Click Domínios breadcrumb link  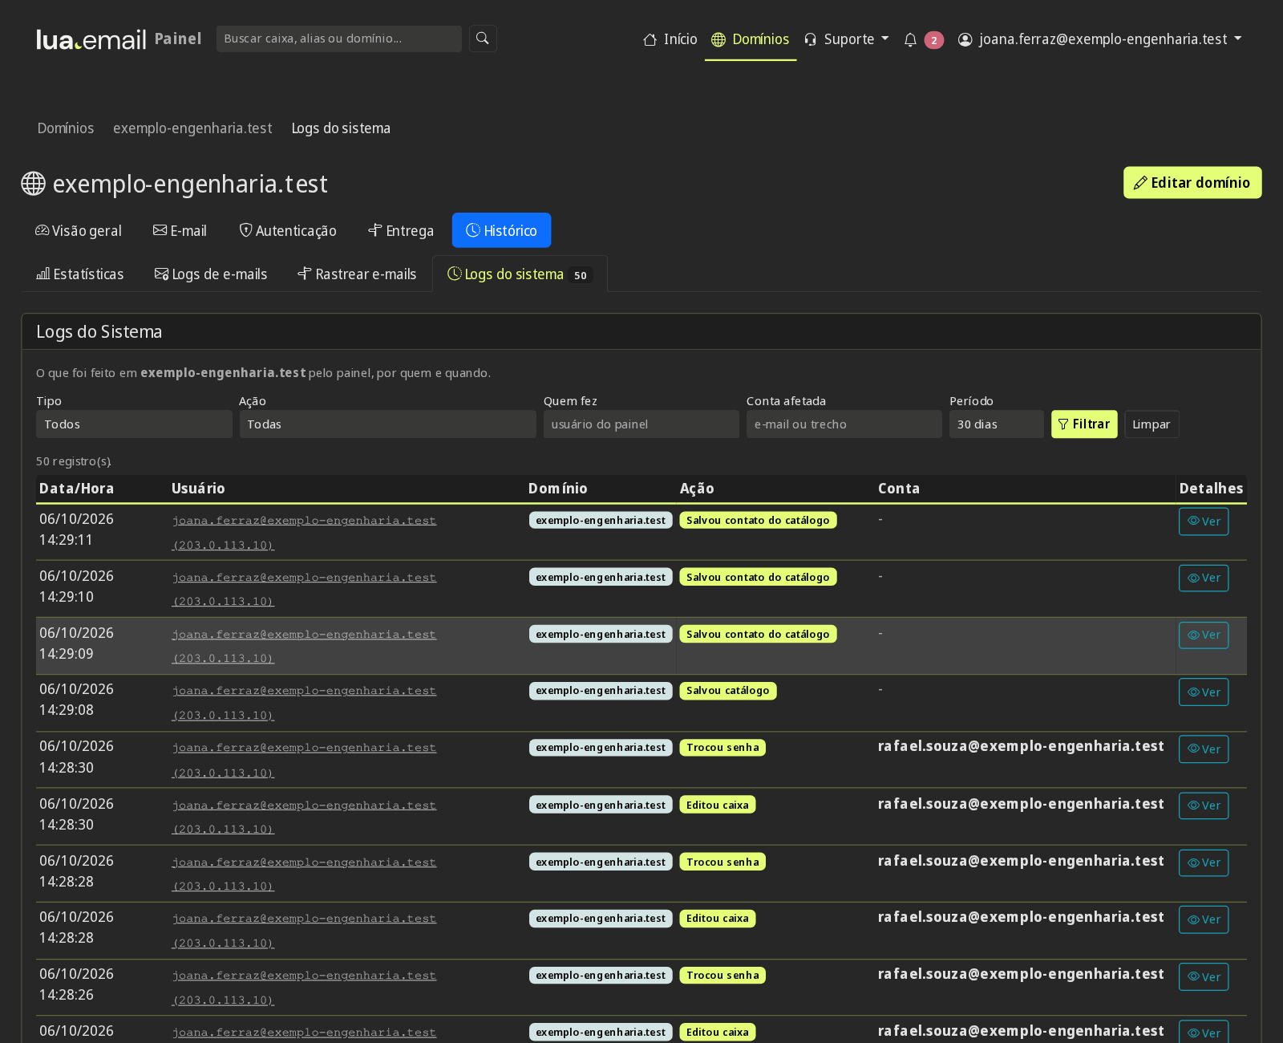(x=66, y=128)
